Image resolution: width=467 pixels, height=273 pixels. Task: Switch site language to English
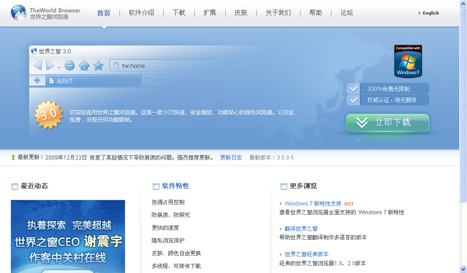(431, 13)
